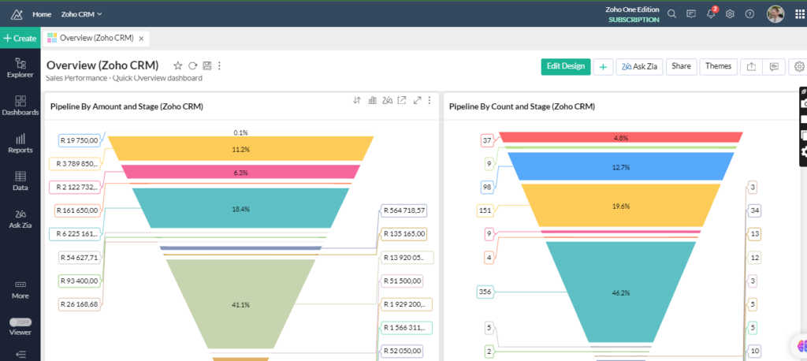Image resolution: width=807 pixels, height=361 pixels.
Task: Click the Ask Zia toolbar button
Action: (639, 67)
